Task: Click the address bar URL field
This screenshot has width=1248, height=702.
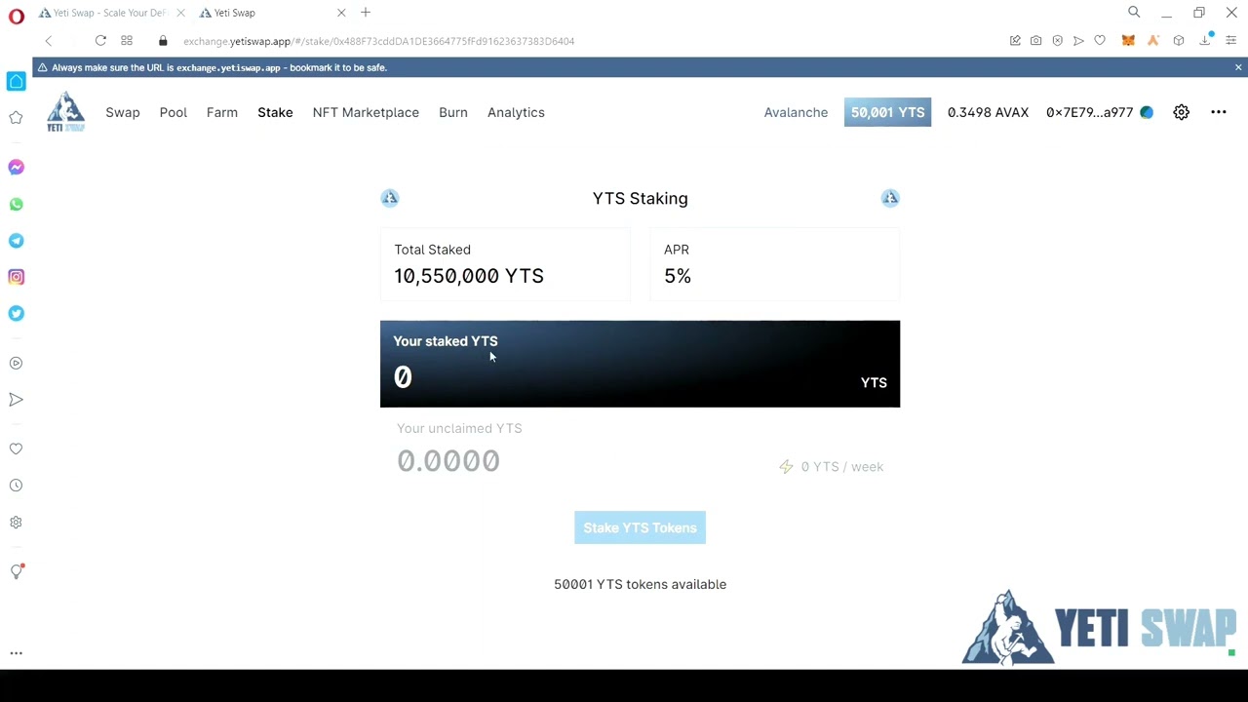Action: [x=378, y=41]
